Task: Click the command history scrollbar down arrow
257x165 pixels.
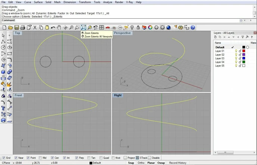Action: [254, 17]
